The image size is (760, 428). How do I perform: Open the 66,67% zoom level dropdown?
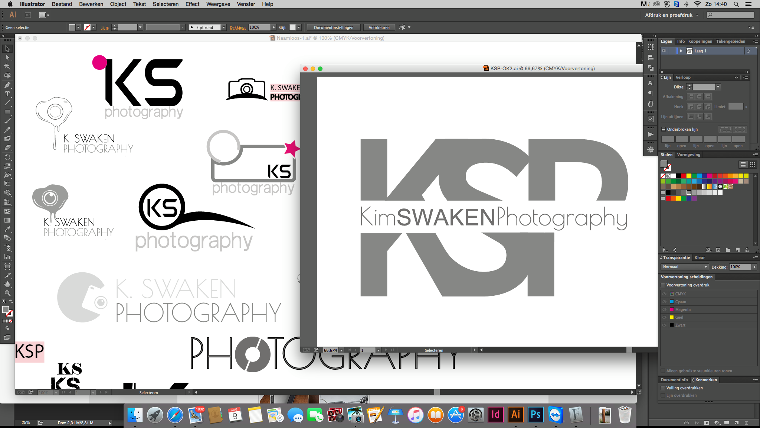[x=341, y=350]
